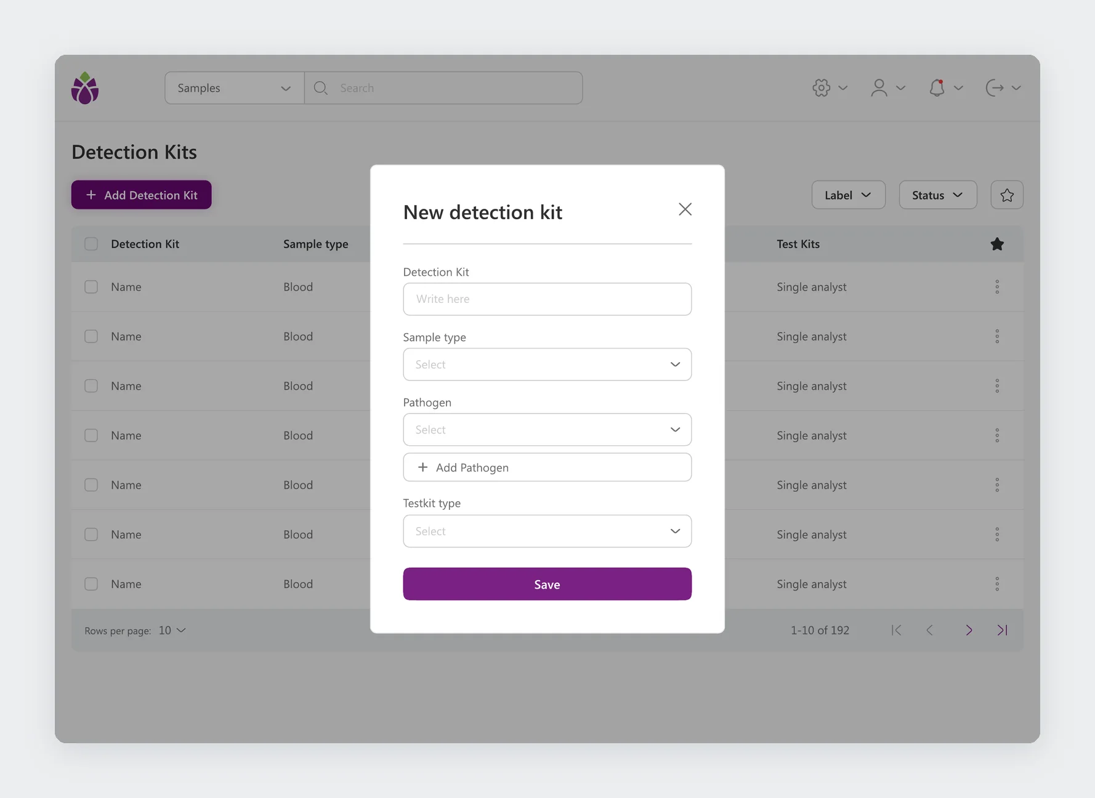The height and width of the screenshot is (798, 1095).
Task: Click the Add Detection Kit button
Action: [141, 195]
